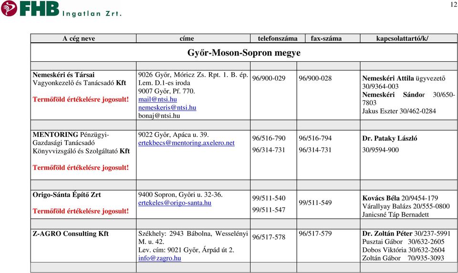458x273 pixels.
Task: Click the fax number 96/517-579
Action: (x=315, y=234)
